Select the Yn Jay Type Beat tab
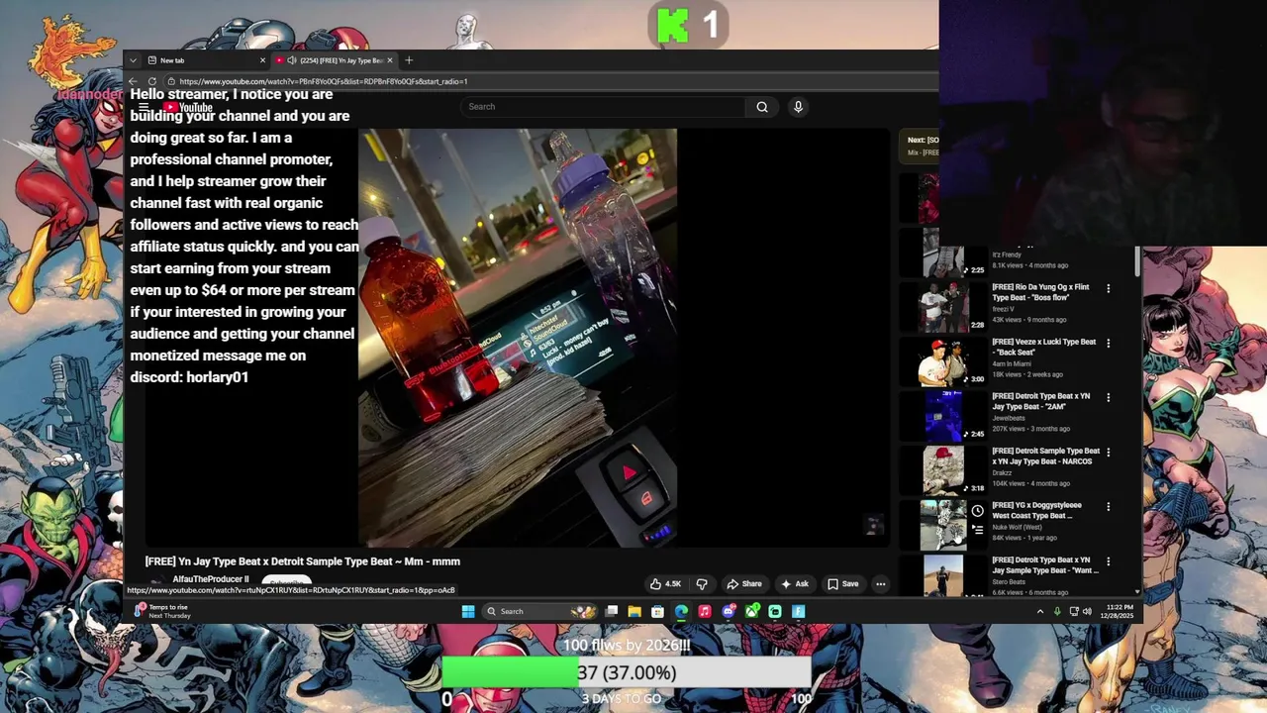The image size is (1267, 713). click(335, 60)
